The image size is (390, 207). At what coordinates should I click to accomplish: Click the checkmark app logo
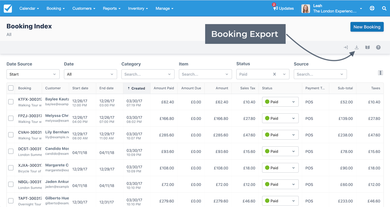(8, 8)
